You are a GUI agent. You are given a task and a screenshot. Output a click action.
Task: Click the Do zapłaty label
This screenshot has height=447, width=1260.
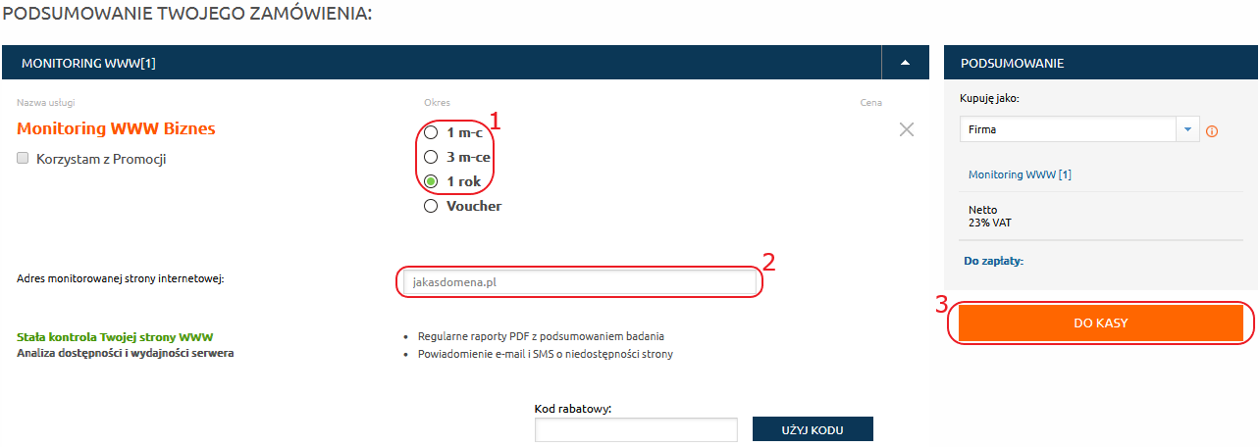click(994, 261)
